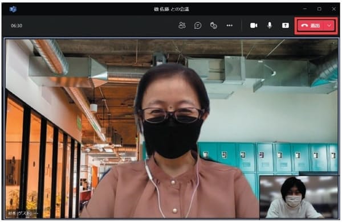Click the 06:30 meeting timer
Image resolution: width=342 pixels, height=222 pixels.
(x=17, y=26)
